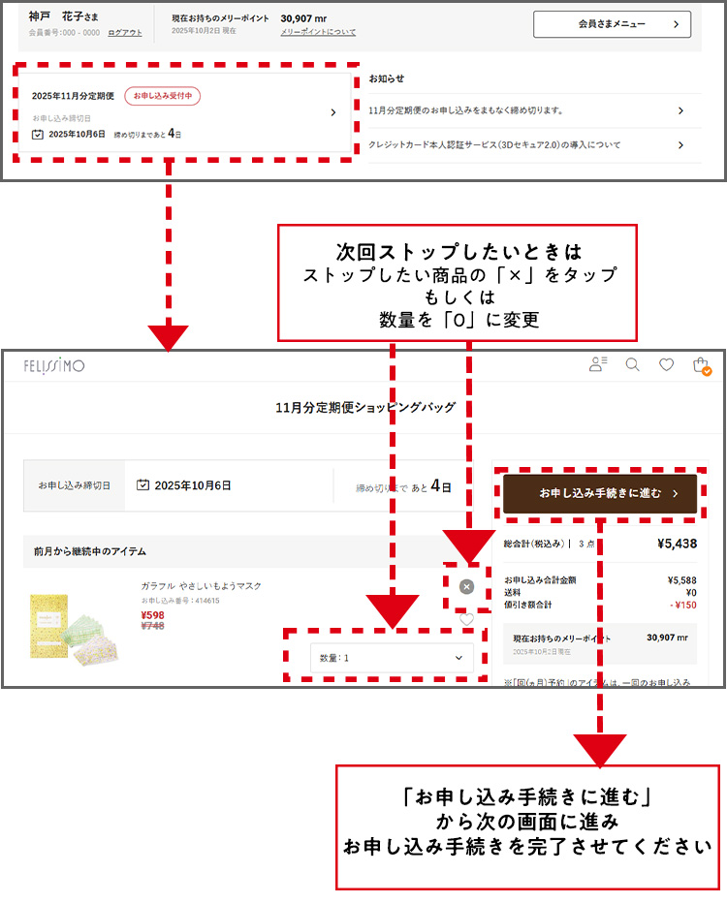727x903 pixels.
Task: Click calendar icon in お申し込み締切日 bar
Action: (x=142, y=485)
